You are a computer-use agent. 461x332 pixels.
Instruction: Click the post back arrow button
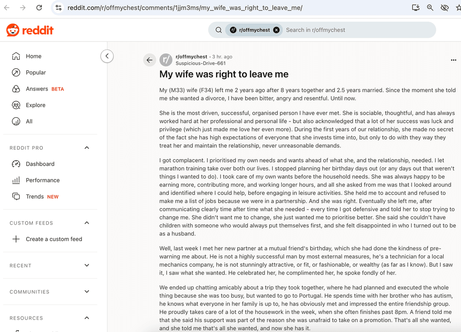(x=150, y=60)
